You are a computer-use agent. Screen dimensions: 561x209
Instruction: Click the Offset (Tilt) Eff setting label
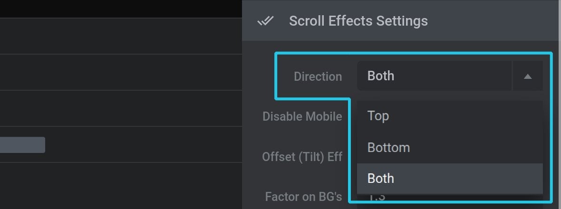302,156
